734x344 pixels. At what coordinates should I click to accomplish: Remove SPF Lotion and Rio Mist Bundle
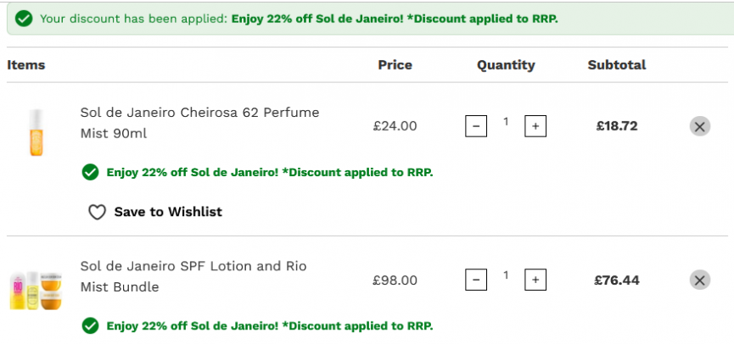700,280
